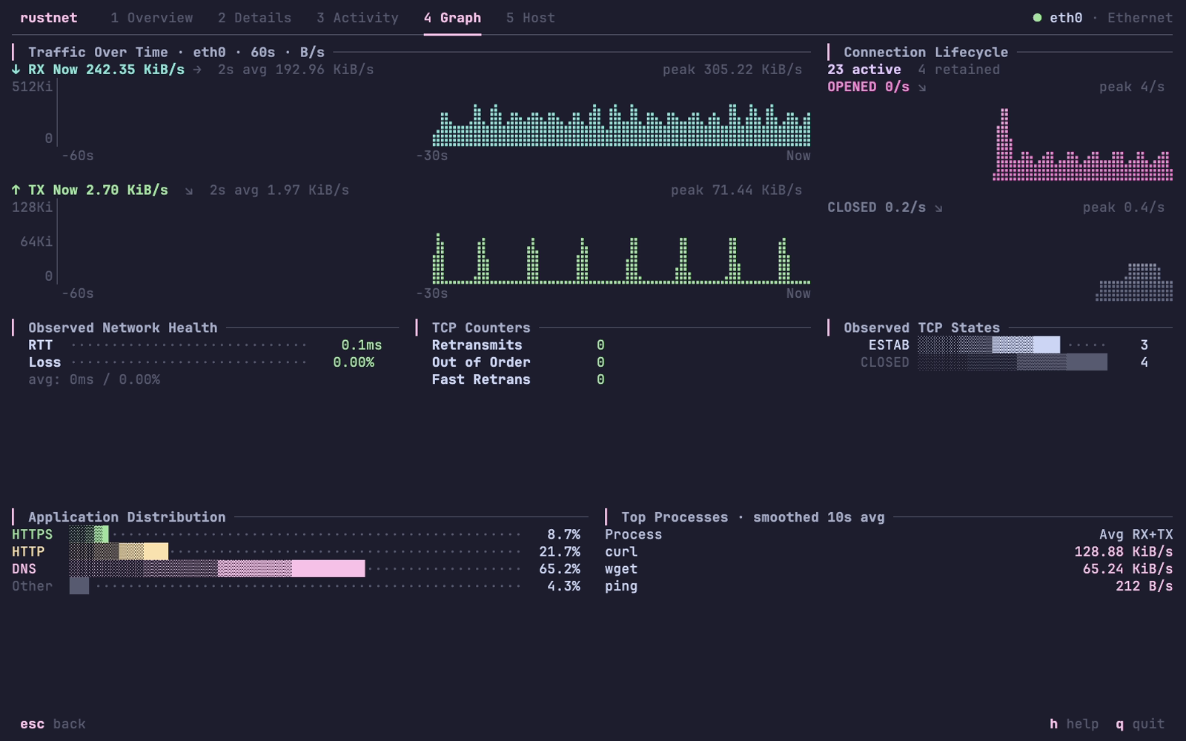Click the RTT 0.1ms value
The height and width of the screenshot is (741, 1186).
362,345
